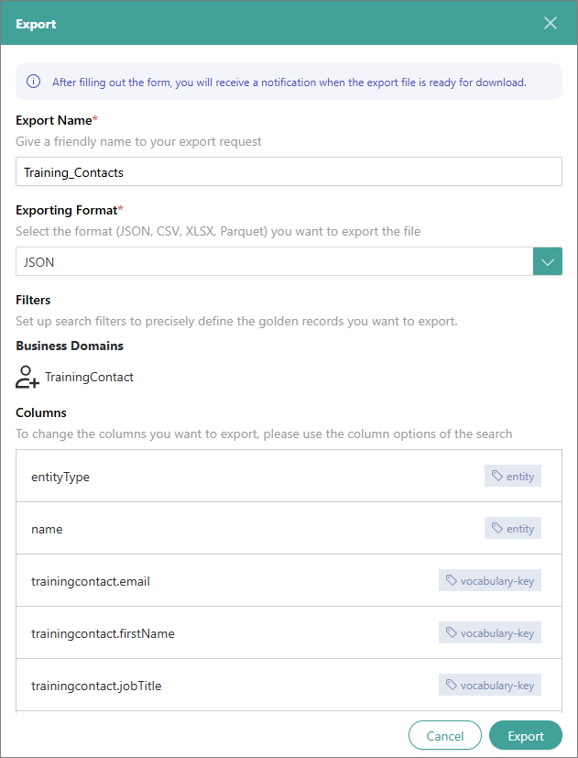Click tag icon in trainingcontact.email's vocabulary-key badge
Viewport: 578px width, 758px height.
(451, 580)
